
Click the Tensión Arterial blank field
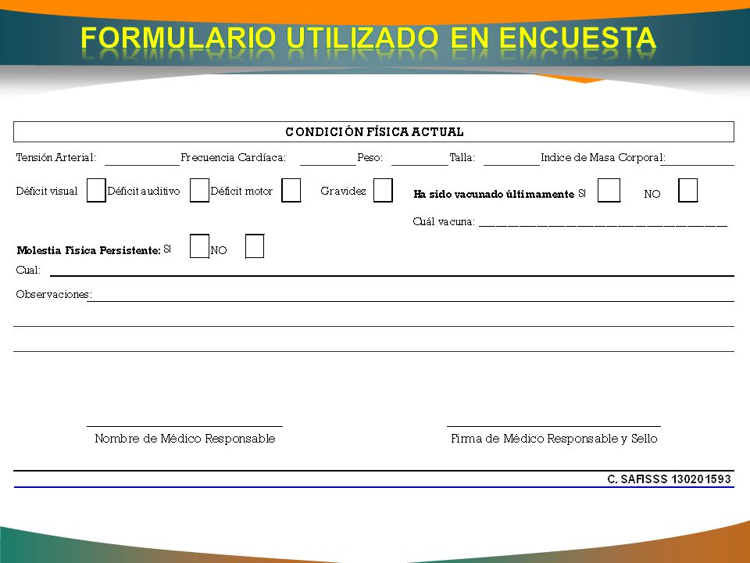coord(142,160)
